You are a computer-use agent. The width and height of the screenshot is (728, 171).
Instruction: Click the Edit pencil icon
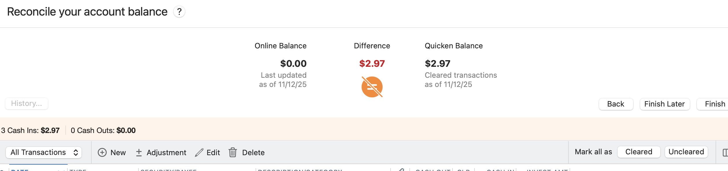tap(199, 152)
